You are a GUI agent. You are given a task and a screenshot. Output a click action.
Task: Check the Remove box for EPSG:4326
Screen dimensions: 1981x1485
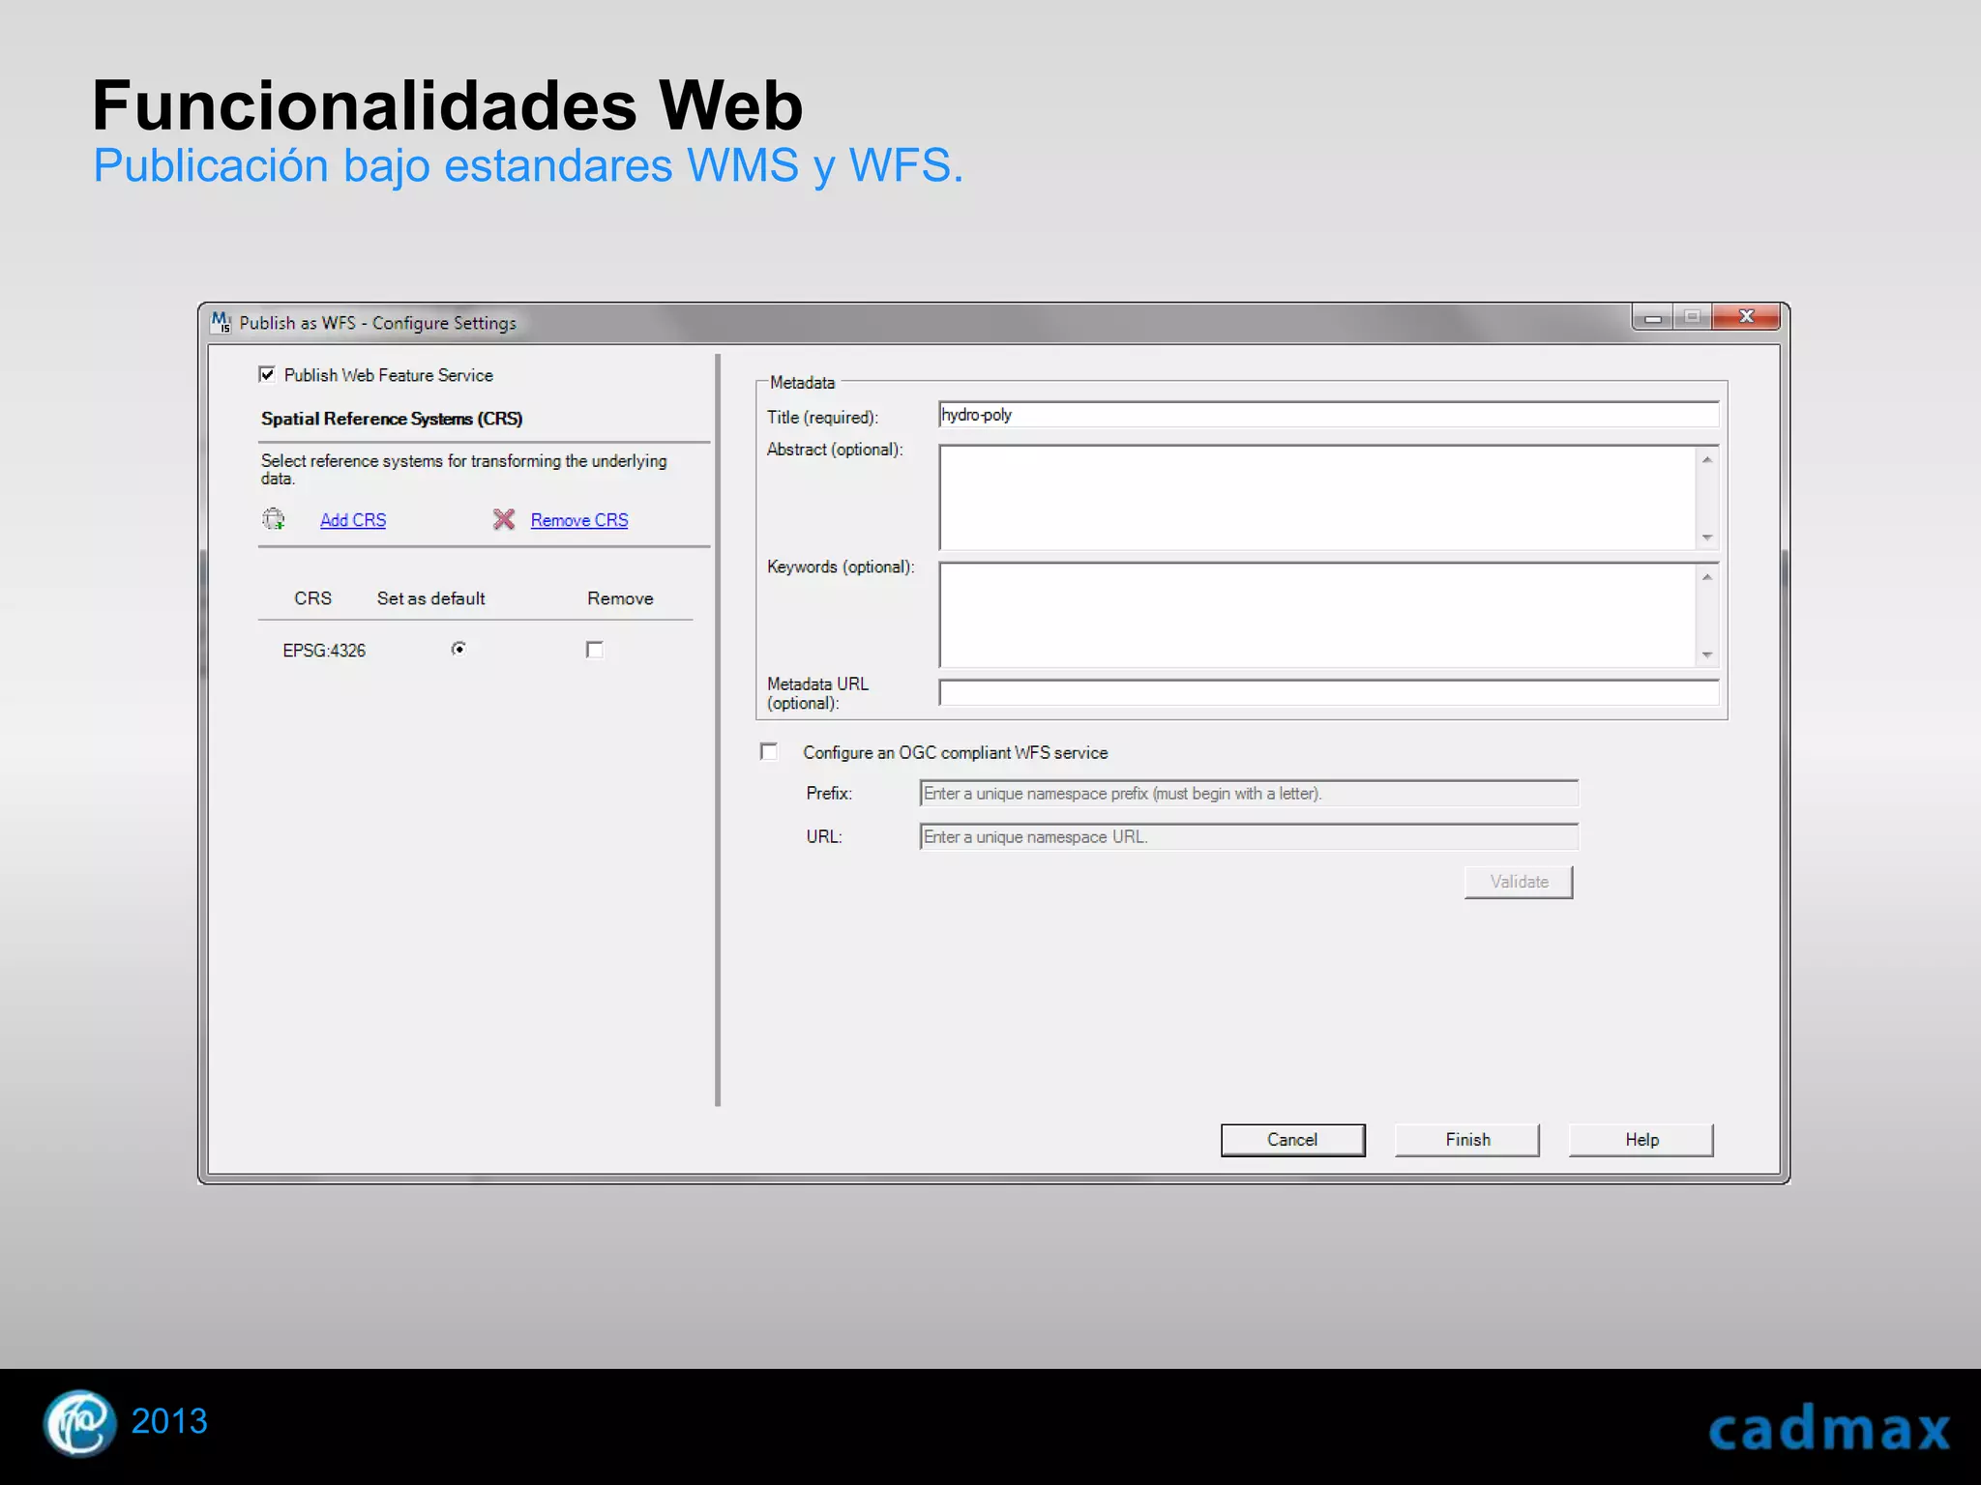coord(595,650)
